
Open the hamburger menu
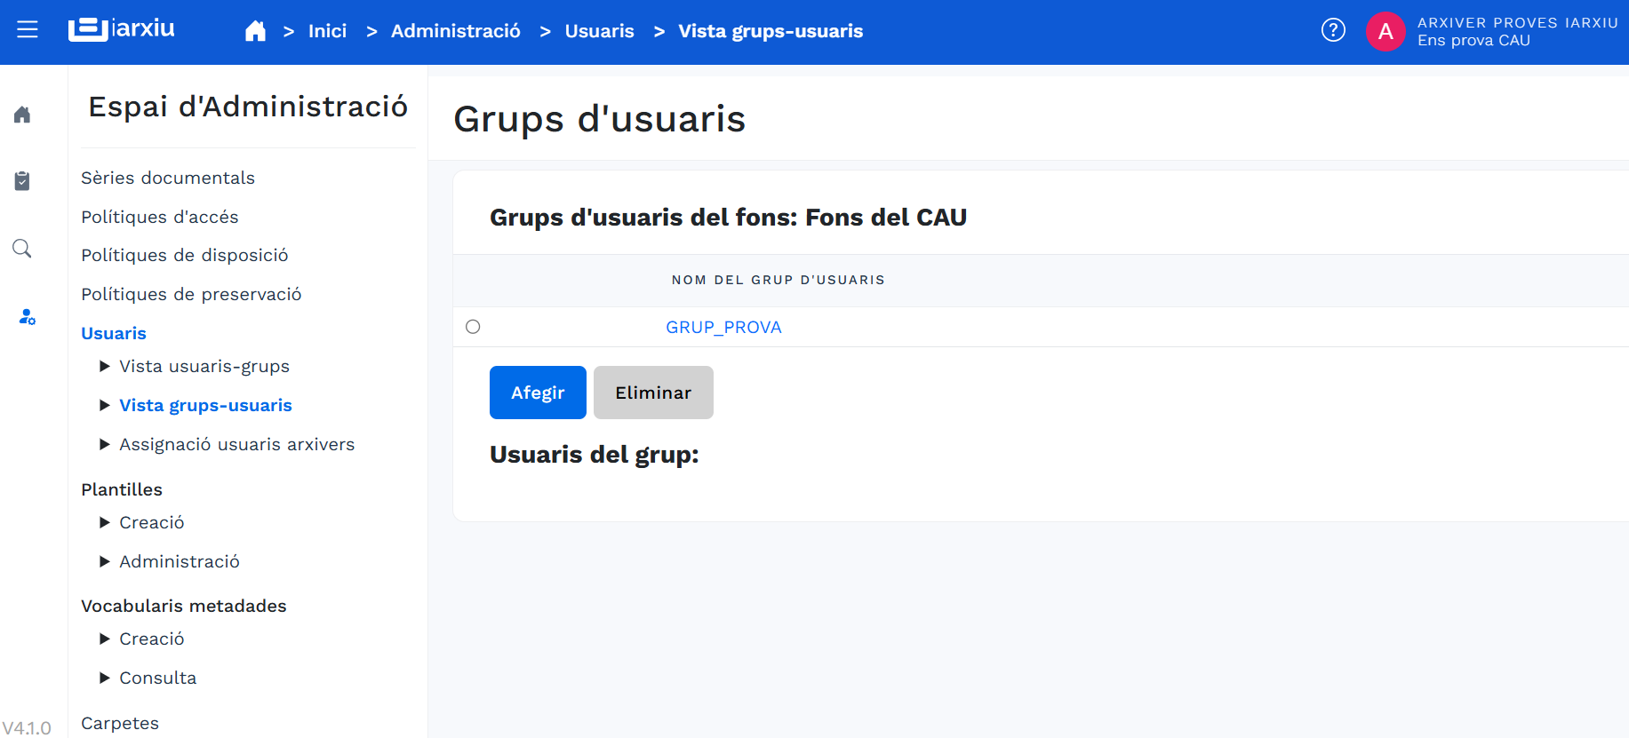pos(28,30)
